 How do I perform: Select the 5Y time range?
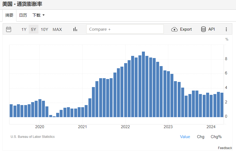coord(34,29)
